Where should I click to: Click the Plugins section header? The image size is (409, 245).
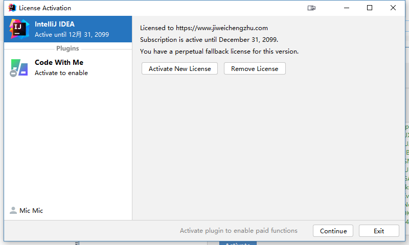67,48
